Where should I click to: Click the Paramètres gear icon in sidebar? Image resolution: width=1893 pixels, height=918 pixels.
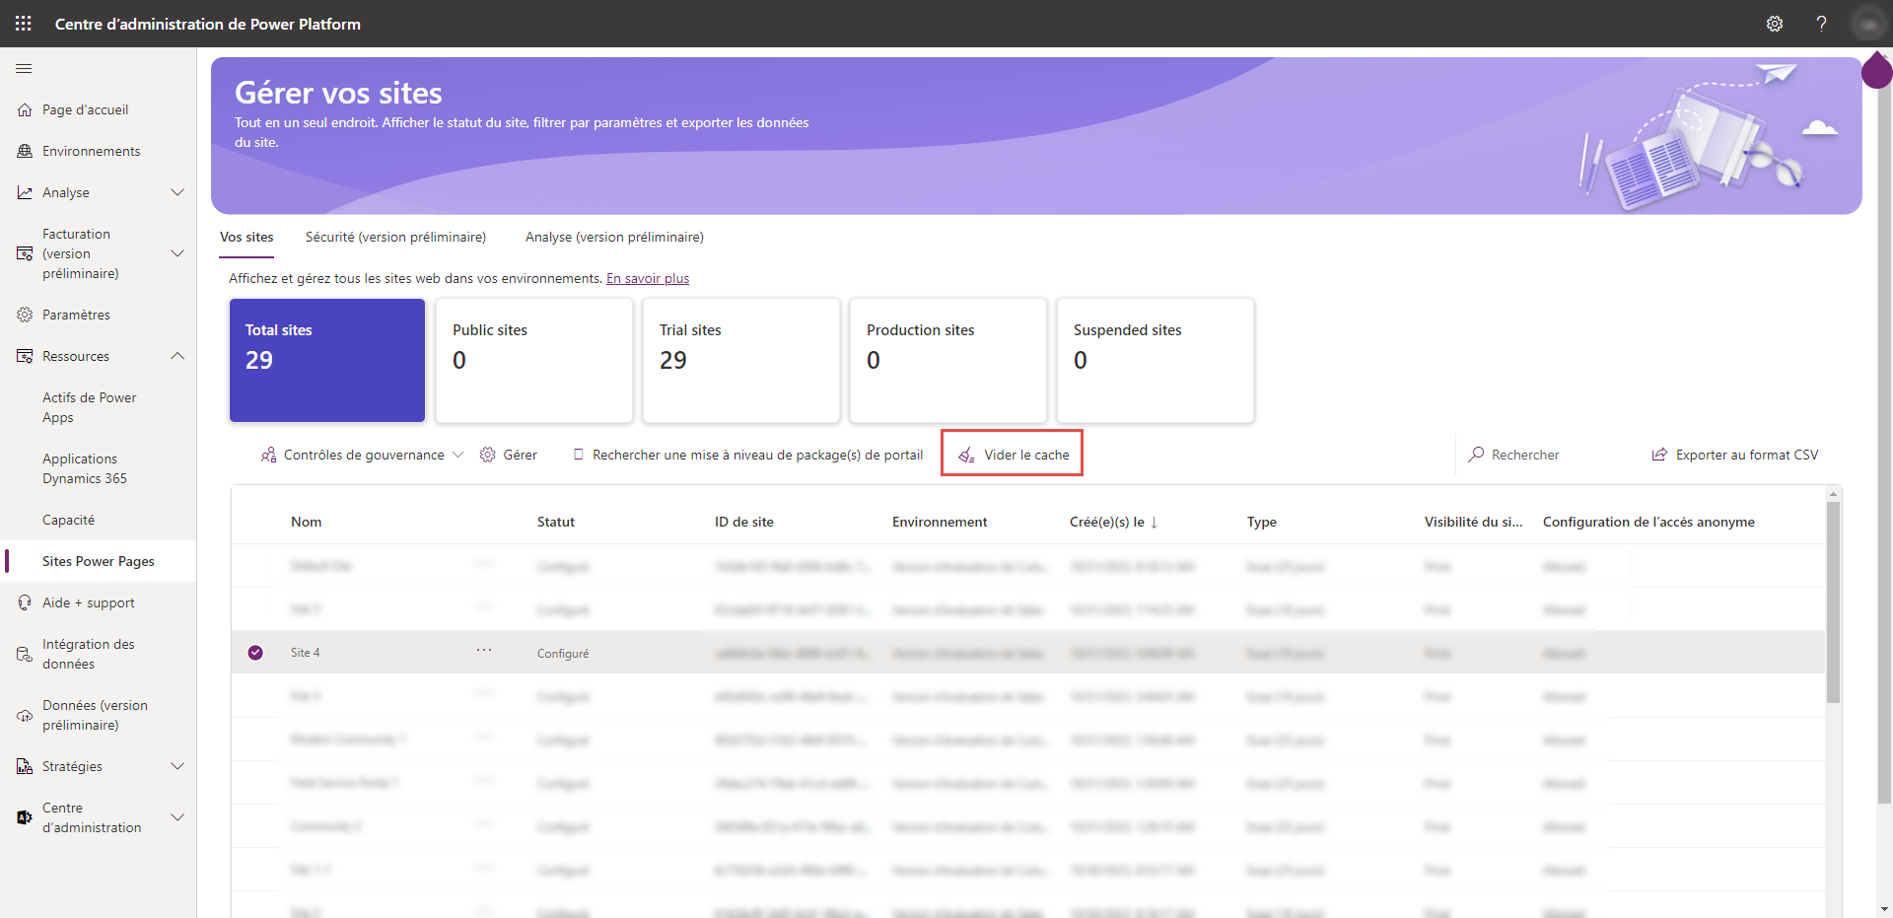point(25,315)
